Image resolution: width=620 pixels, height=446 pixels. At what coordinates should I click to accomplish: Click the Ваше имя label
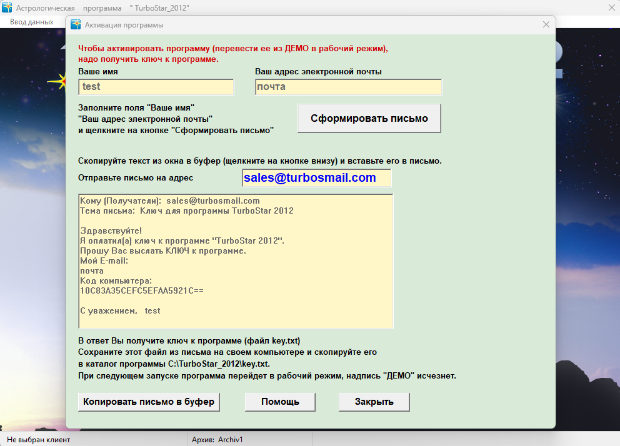pos(98,71)
